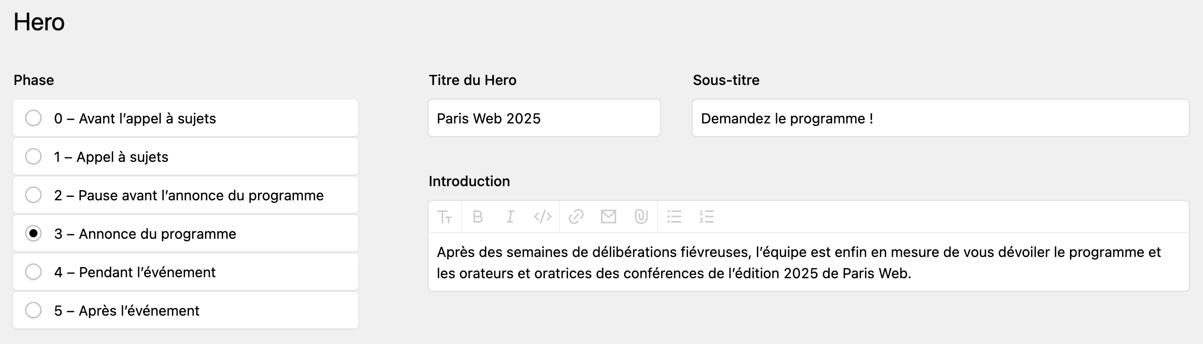Image resolution: width=1203 pixels, height=344 pixels.
Task: Insert a code block using the code icon
Action: click(542, 217)
